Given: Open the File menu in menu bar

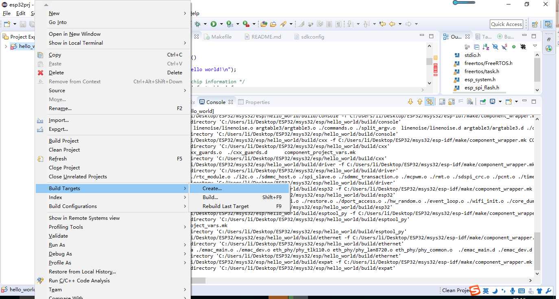Looking at the screenshot, I should [x=7, y=13].
